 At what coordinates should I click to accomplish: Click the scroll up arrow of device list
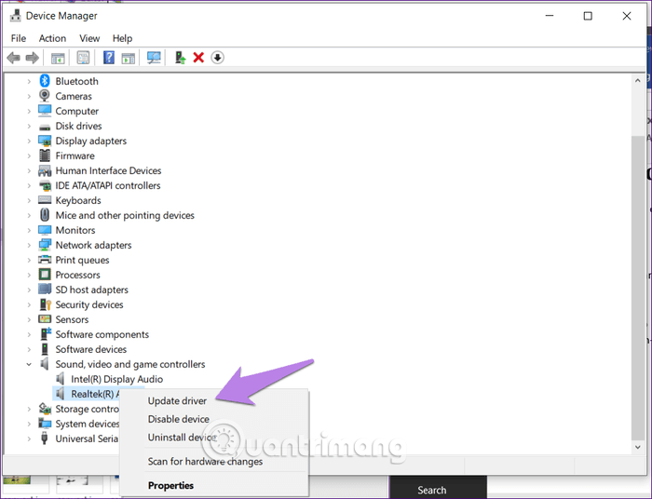pyautogui.click(x=637, y=81)
